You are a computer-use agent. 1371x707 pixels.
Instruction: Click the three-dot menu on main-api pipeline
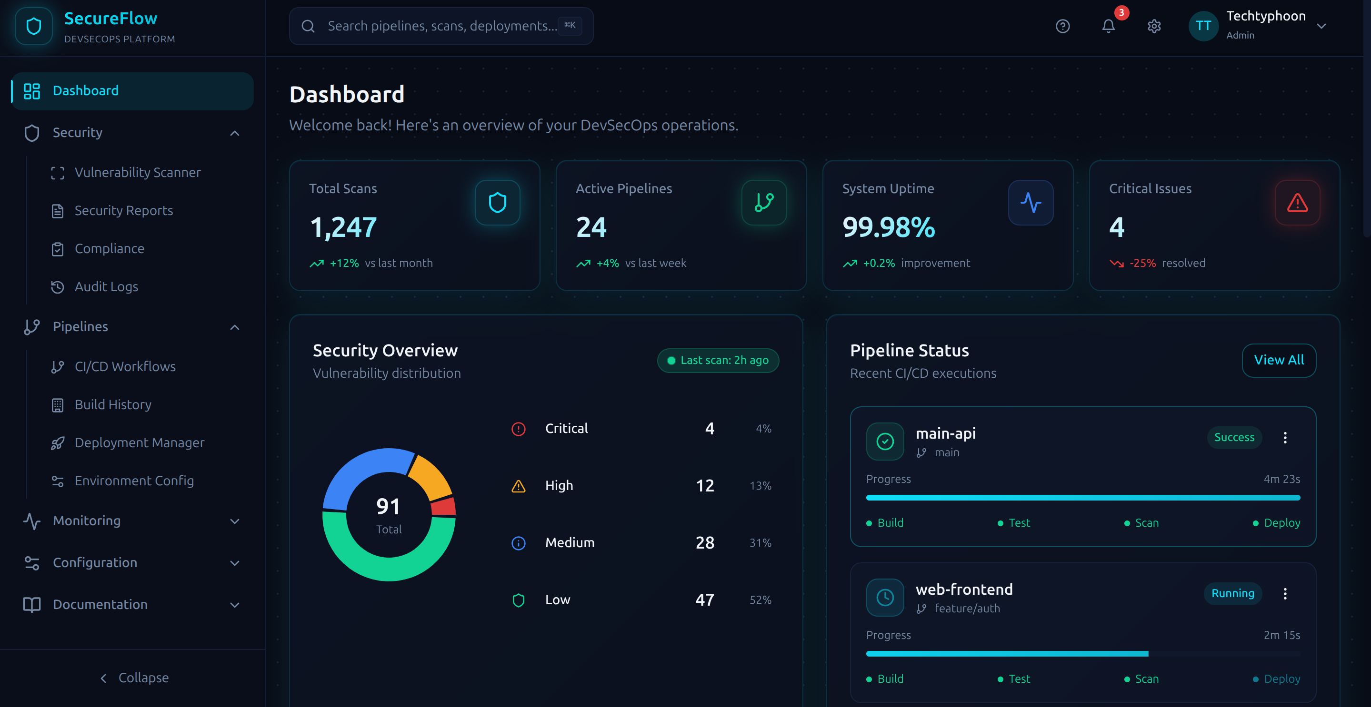tap(1285, 438)
